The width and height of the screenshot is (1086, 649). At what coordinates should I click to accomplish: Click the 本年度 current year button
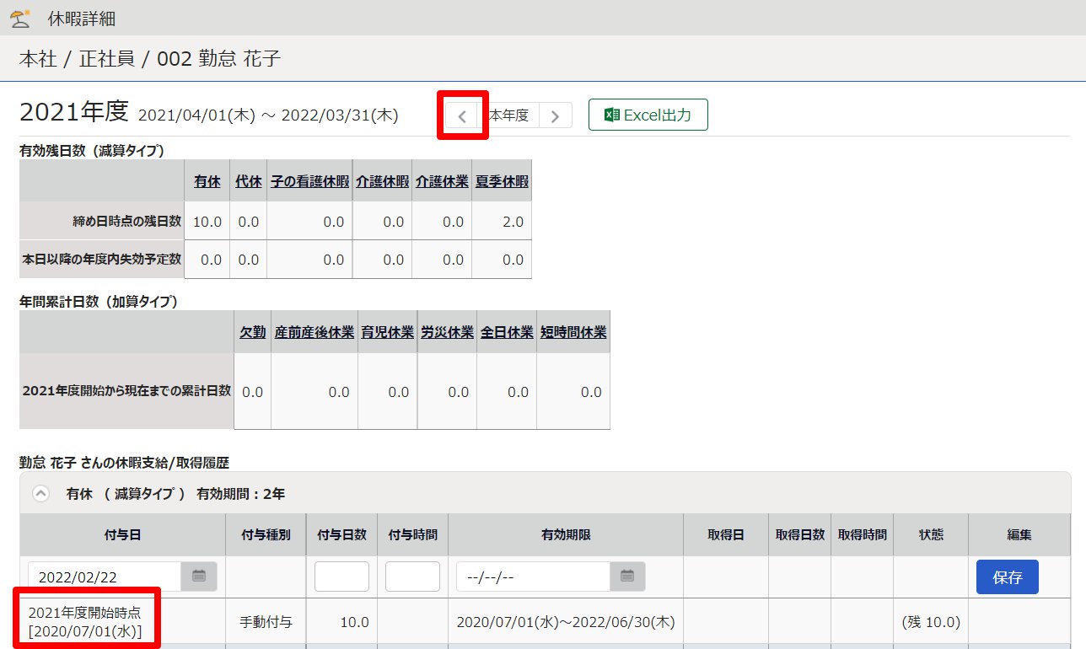(x=509, y=115)
